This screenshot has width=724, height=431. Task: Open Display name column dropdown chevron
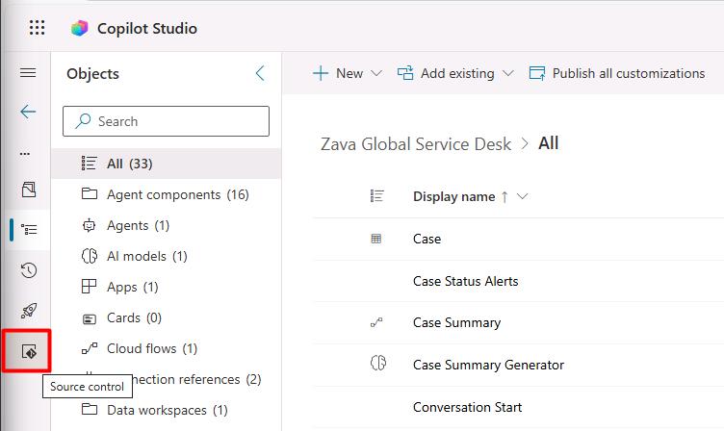pos(522,196)
